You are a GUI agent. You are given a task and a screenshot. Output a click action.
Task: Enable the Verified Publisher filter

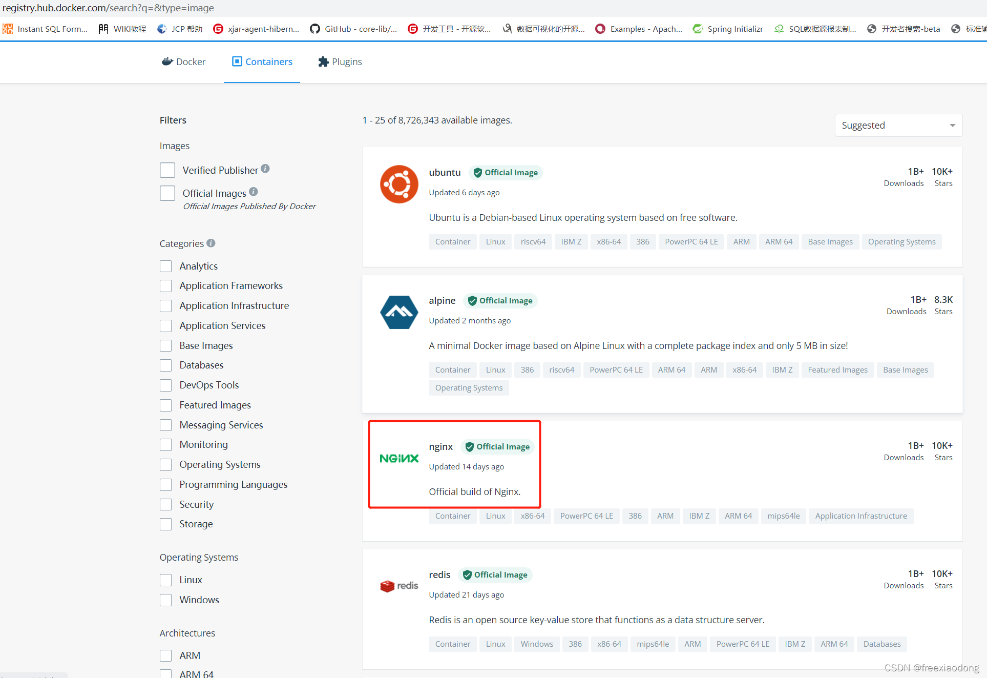coord(167,170)
